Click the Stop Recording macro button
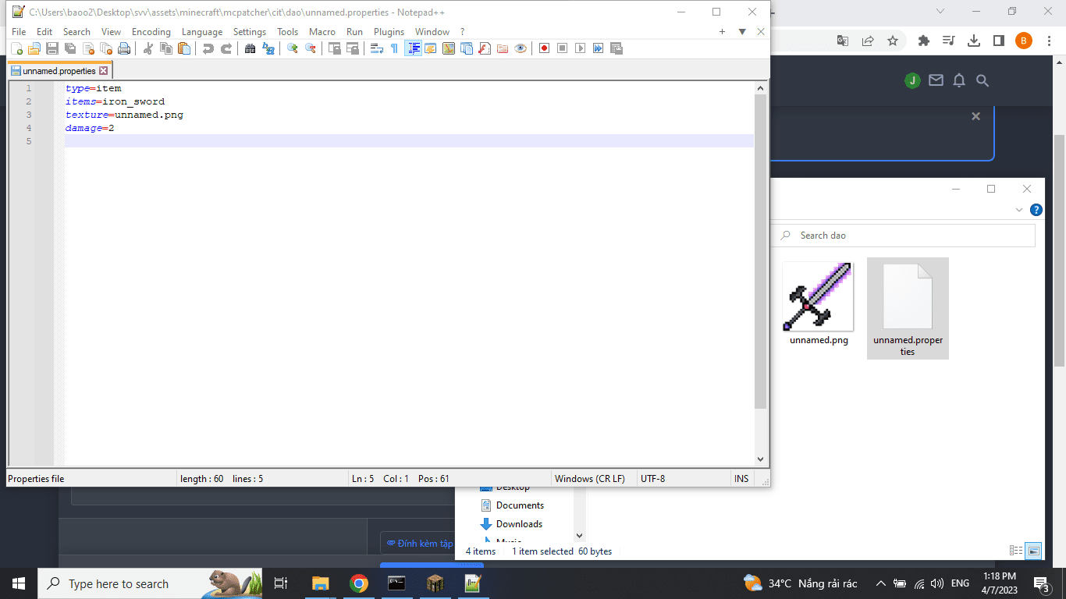The width and height of the screenshot is (1066, 599). (x=563, y=48)
